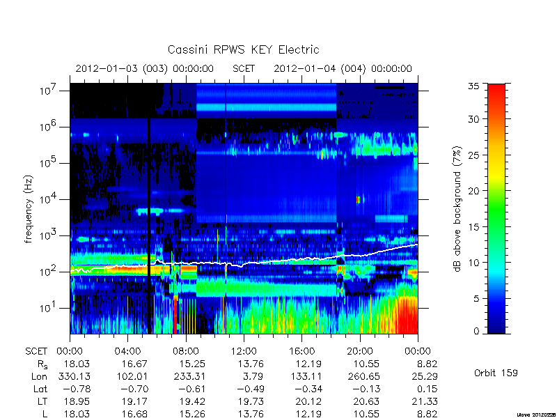The width and height of the screenshot is (557, 418).
Task: Click the time tick label "12:00"
Action: 244,351
